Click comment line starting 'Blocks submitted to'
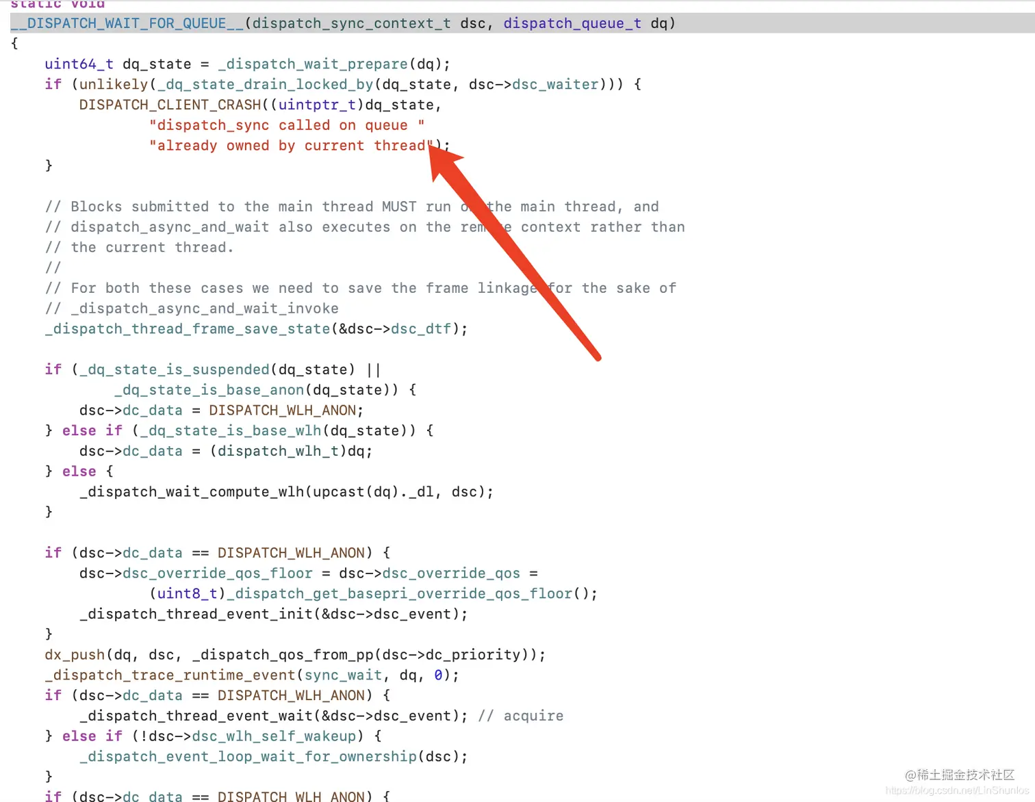 tap(352, 207)
